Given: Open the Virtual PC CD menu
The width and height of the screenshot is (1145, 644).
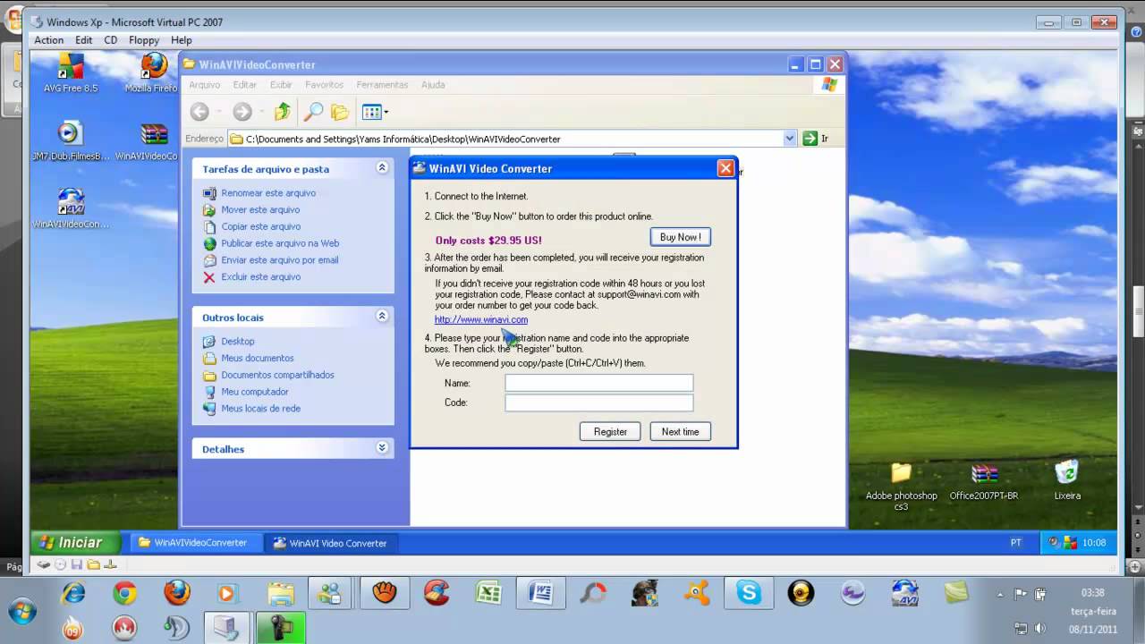Looking at the screenshot, I should [x=111, y=40].
